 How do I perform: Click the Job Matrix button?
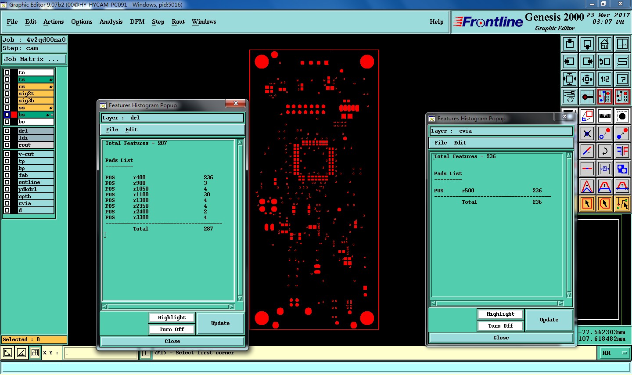click(34, 59)
